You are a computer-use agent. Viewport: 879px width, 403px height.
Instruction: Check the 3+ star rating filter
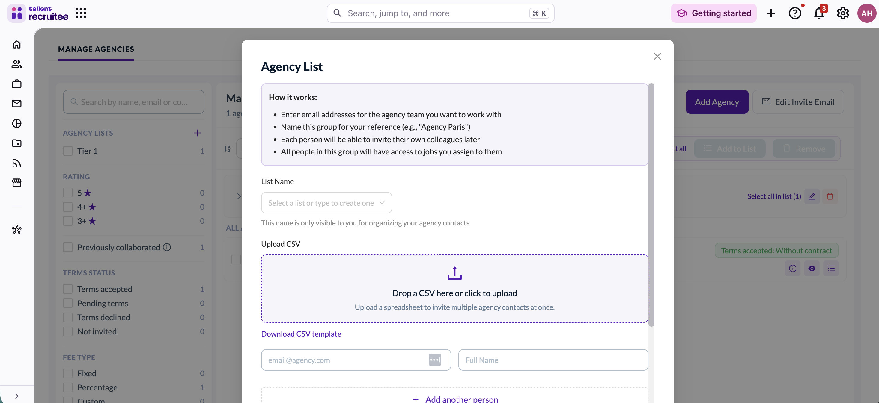68,221
